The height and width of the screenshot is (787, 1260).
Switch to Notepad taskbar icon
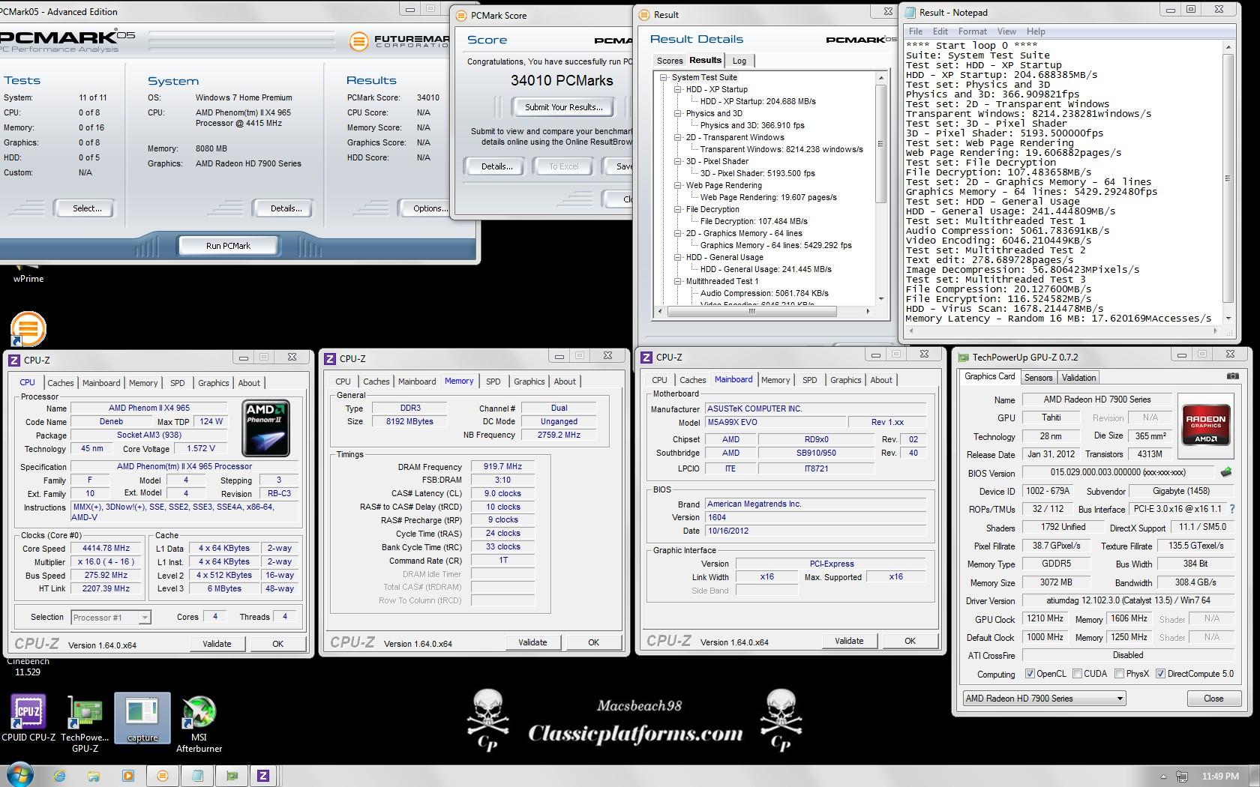tap(197, 776)
